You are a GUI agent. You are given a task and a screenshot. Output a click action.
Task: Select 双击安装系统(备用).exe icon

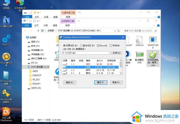(x=153, y=58)
